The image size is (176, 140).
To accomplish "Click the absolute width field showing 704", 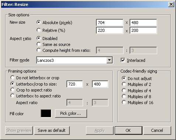I will click(x=110, y=23).
